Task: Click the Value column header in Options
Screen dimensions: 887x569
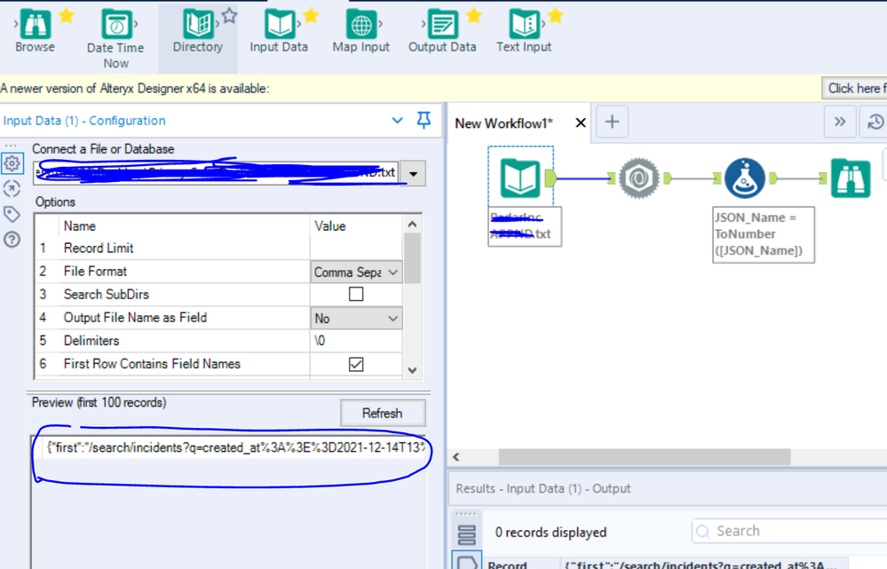Action: click(329, 226)
